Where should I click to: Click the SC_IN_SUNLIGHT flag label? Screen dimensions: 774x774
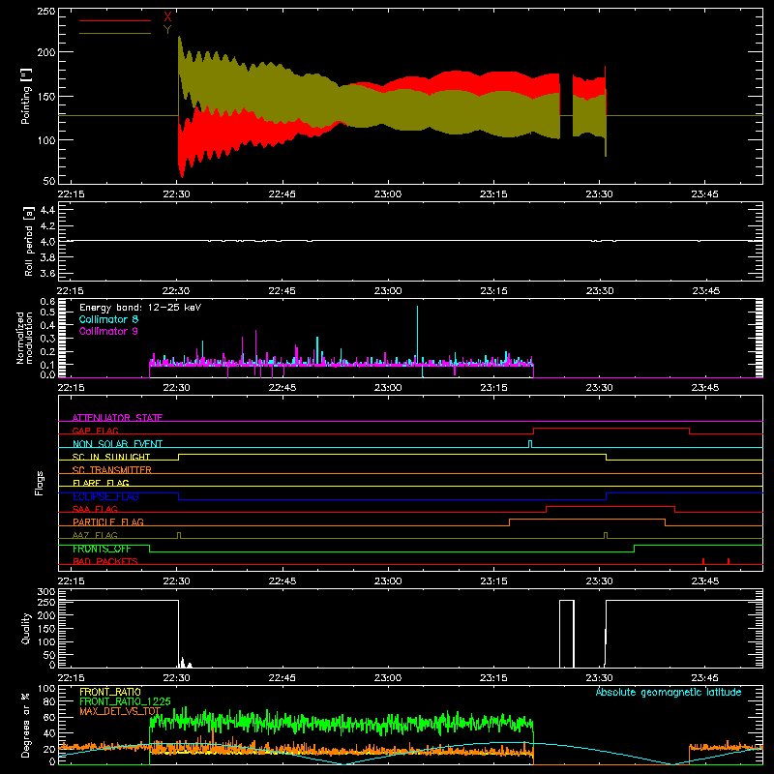(x=111, y=457)
